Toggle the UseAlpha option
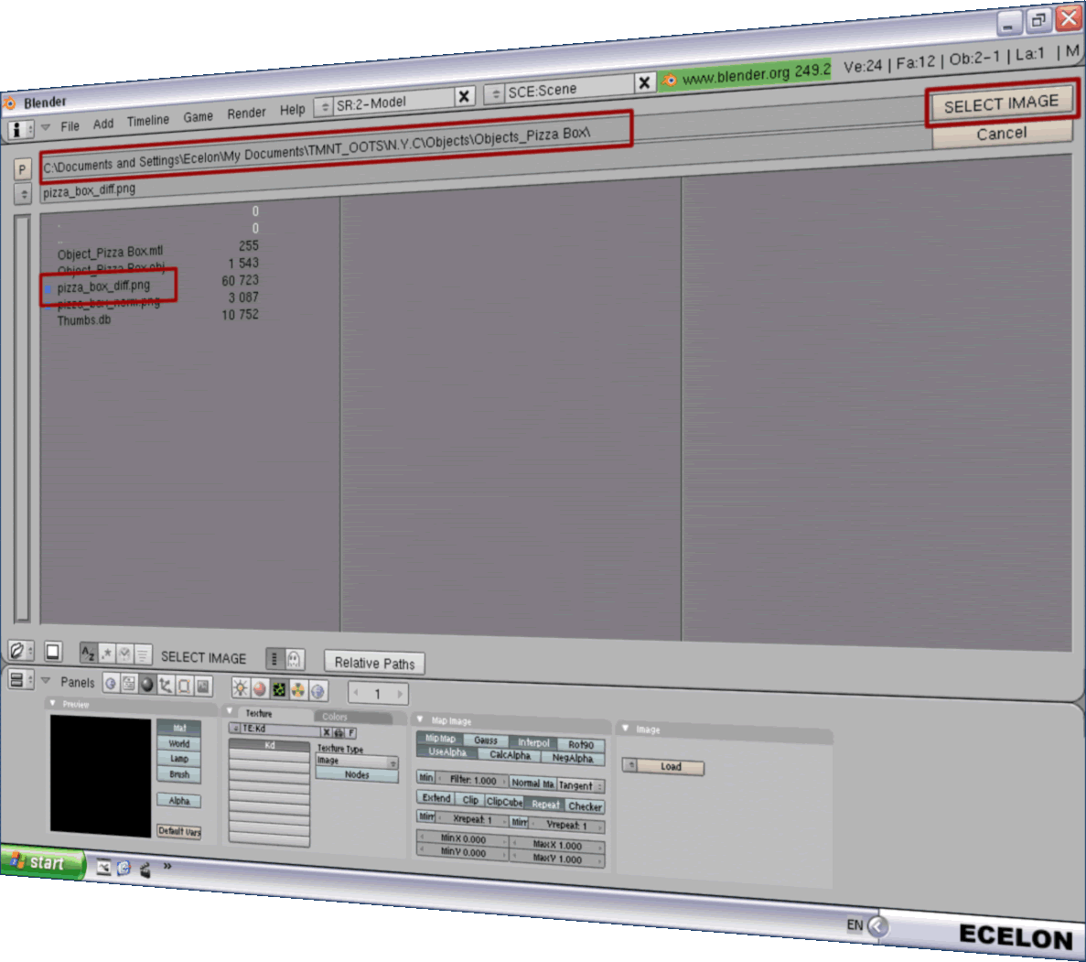 coord(447,752)
